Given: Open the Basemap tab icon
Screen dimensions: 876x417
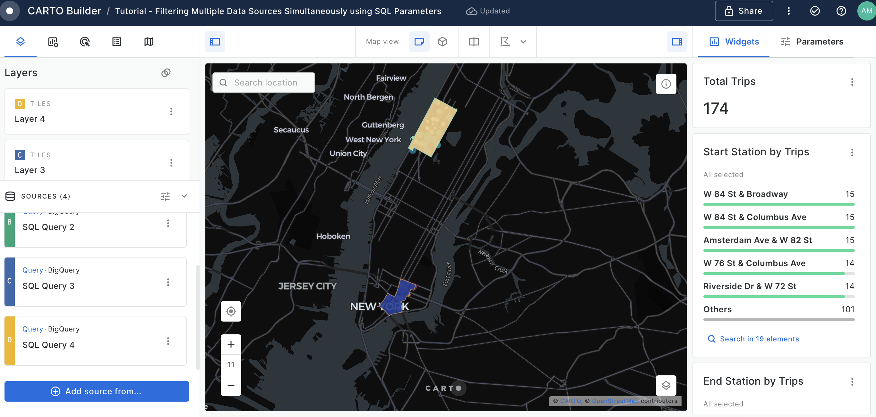Looking at the screenshot, I should 149,42.
